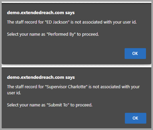
Task: Click "to proceed." in the bottom dialog
Action: [x=82, y=105]
